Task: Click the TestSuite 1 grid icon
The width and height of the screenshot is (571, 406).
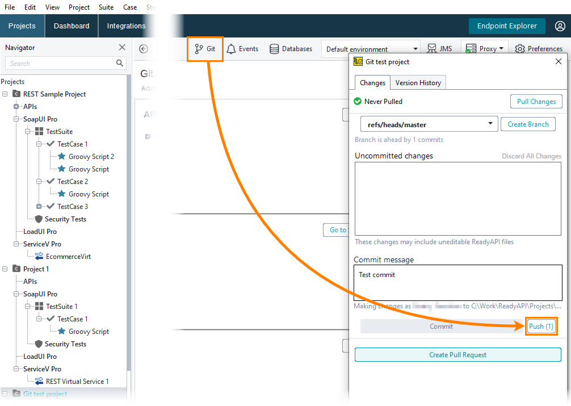Action: 39,306
